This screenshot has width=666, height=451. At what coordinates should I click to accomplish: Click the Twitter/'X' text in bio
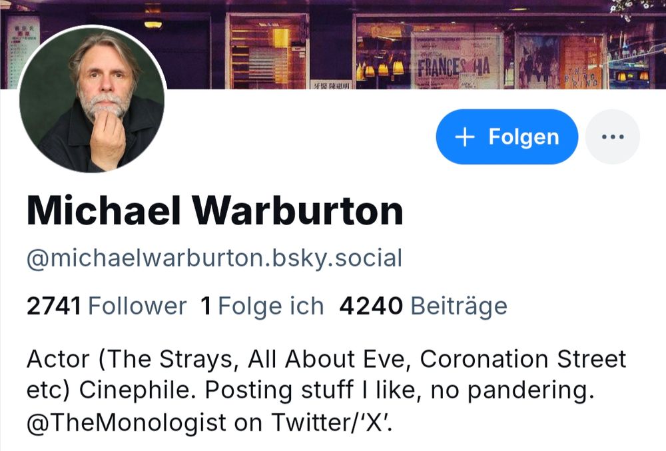332,422
